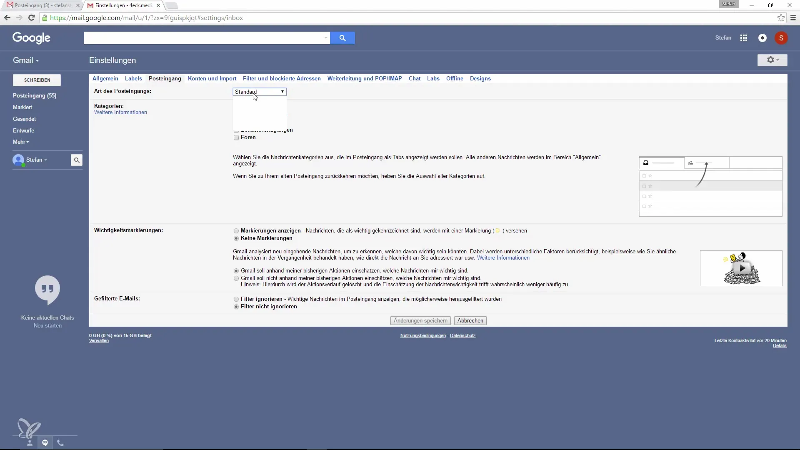
Task: Open the Datenschutz link
Action: coord(462,335)
